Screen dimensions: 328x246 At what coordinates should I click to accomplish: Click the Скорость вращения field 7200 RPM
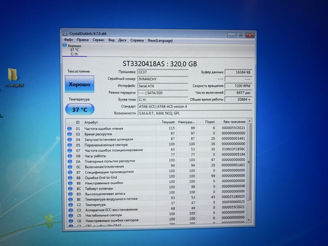(238, 86)
